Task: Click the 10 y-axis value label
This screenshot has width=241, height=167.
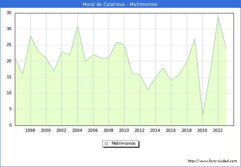Action: pos(9,93)
